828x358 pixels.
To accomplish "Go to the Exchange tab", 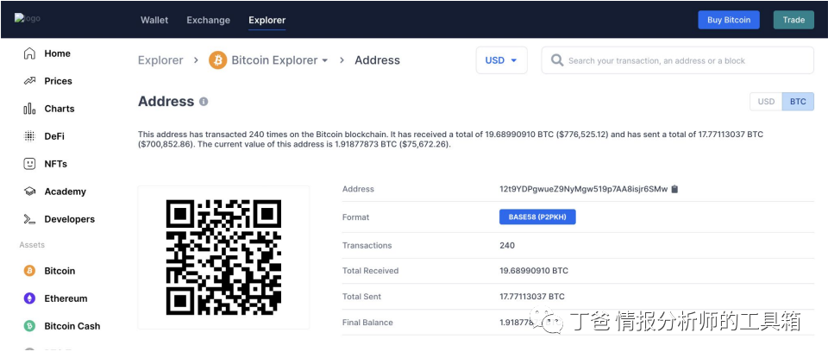I will coord(208,20).
